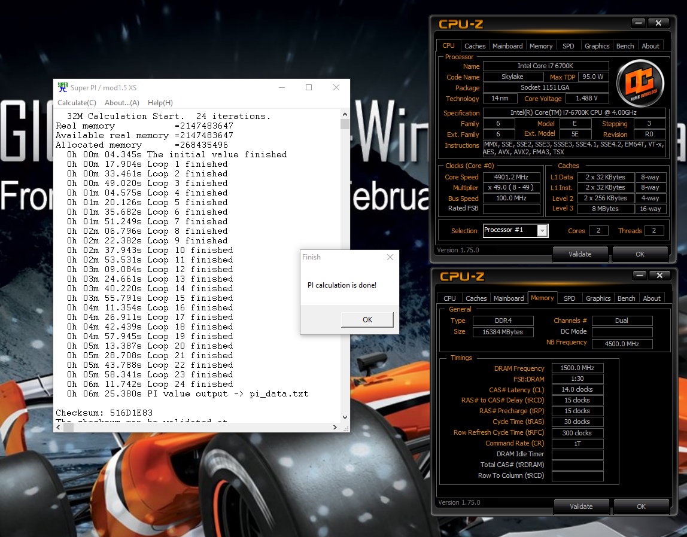687x537 pixels.
Task: Click the Multiplier value x 49.0
Action: tap(511, 187)
